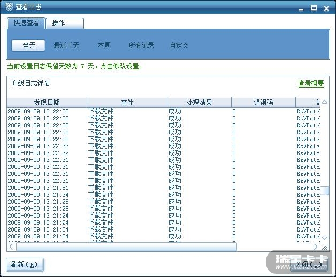This screenshot has width=336, height=277.
Task: Click the horizontal scrollbar right arrow
Action: click(x=315, y=247)
